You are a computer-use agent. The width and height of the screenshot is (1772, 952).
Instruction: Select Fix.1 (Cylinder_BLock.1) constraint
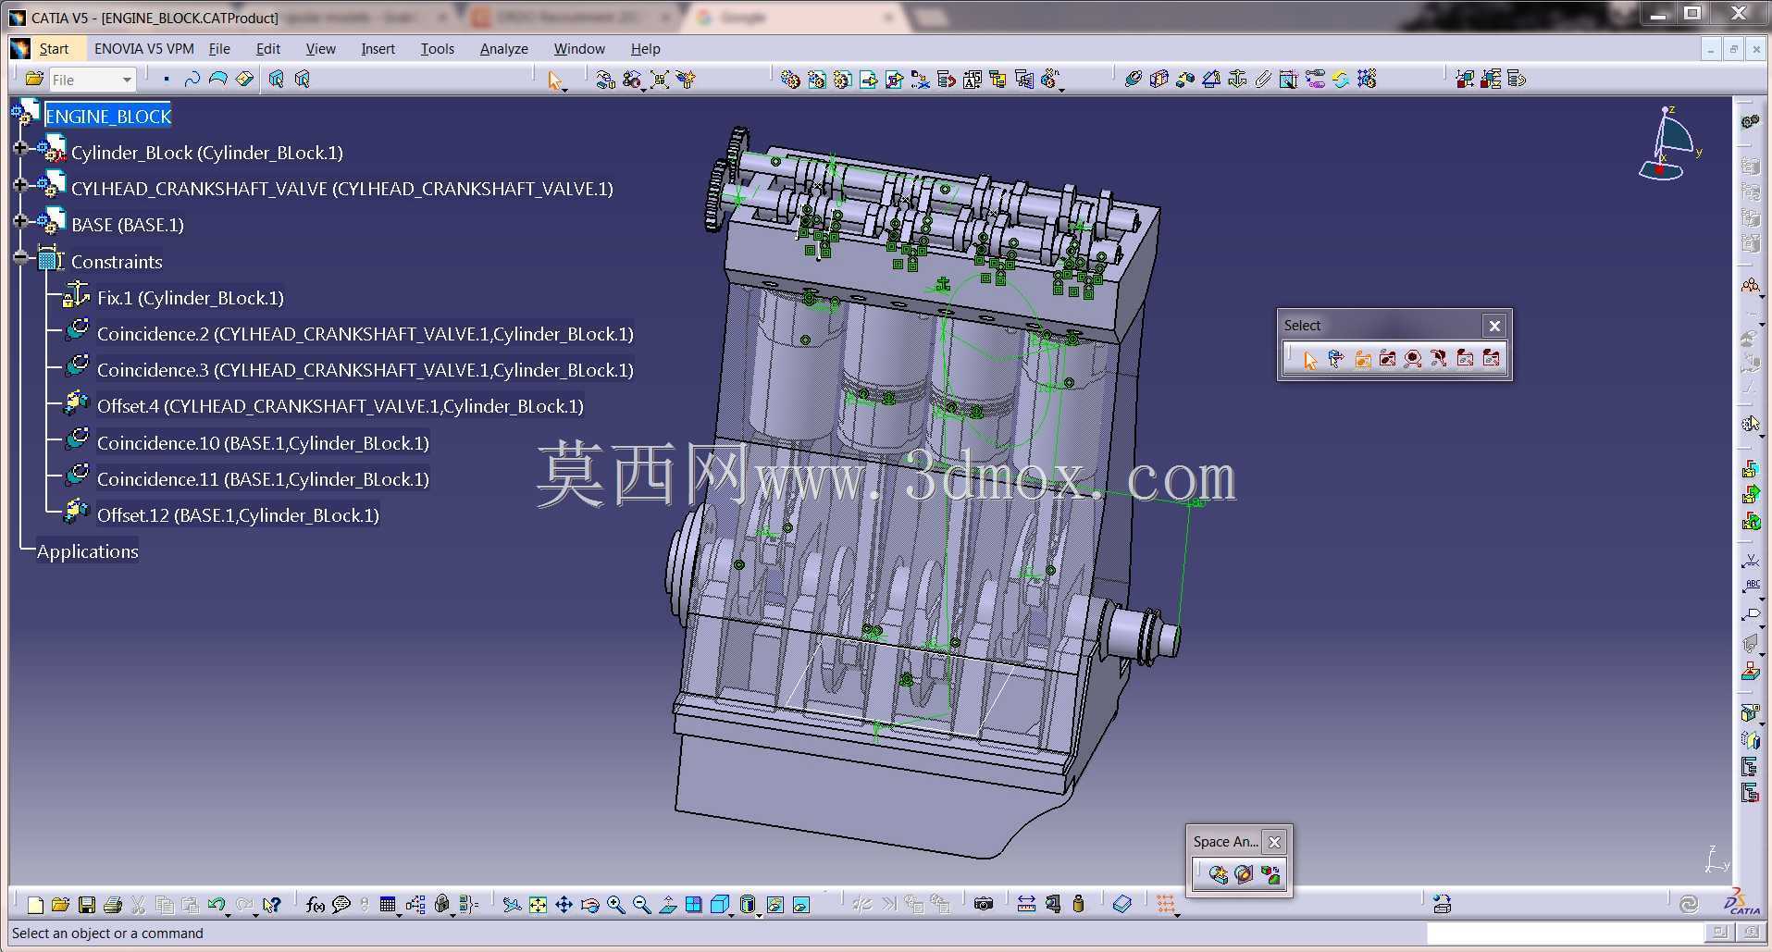coord(191,298)
